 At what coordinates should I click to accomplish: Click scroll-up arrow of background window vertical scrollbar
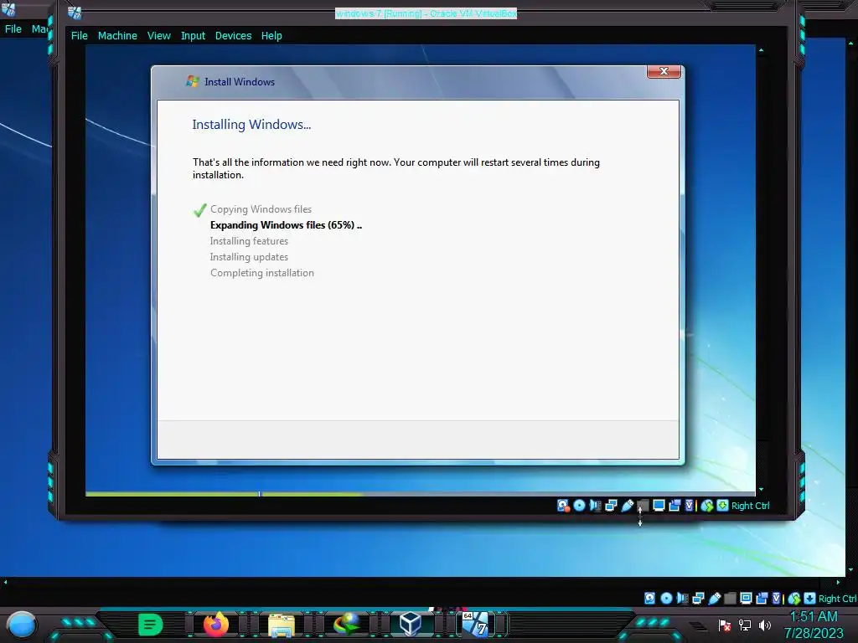pos(851,42)
